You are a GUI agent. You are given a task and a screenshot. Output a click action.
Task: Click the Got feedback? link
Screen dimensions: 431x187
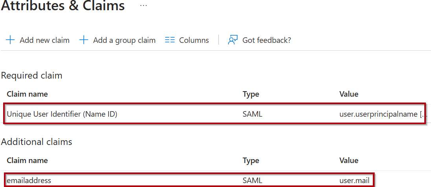coord(267,40)
